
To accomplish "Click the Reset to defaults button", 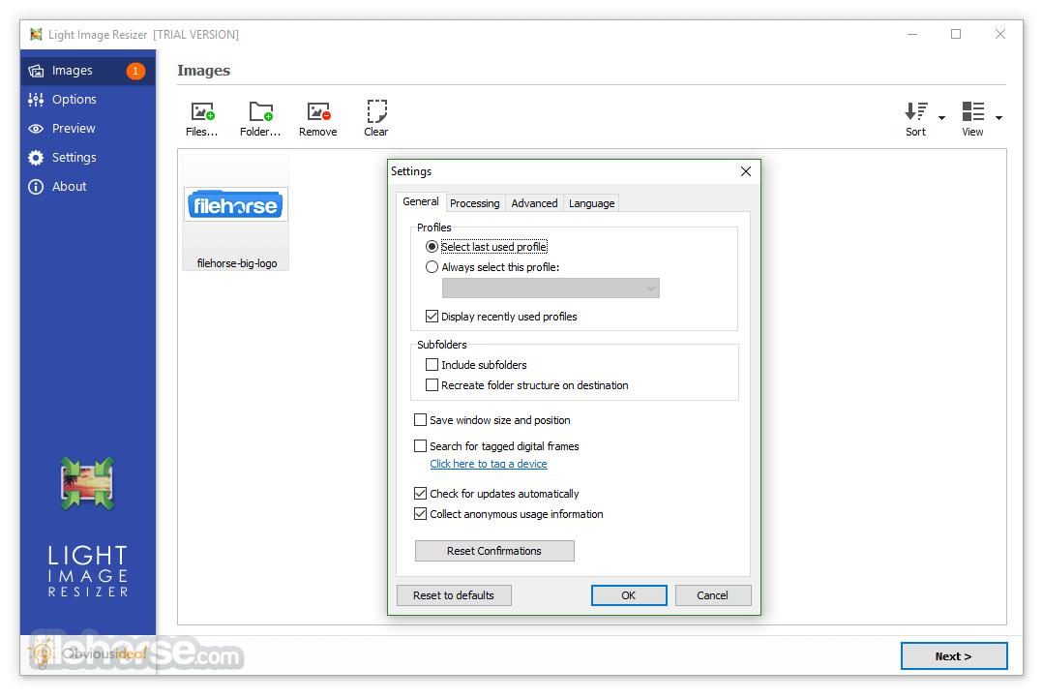I will [454, 595].
